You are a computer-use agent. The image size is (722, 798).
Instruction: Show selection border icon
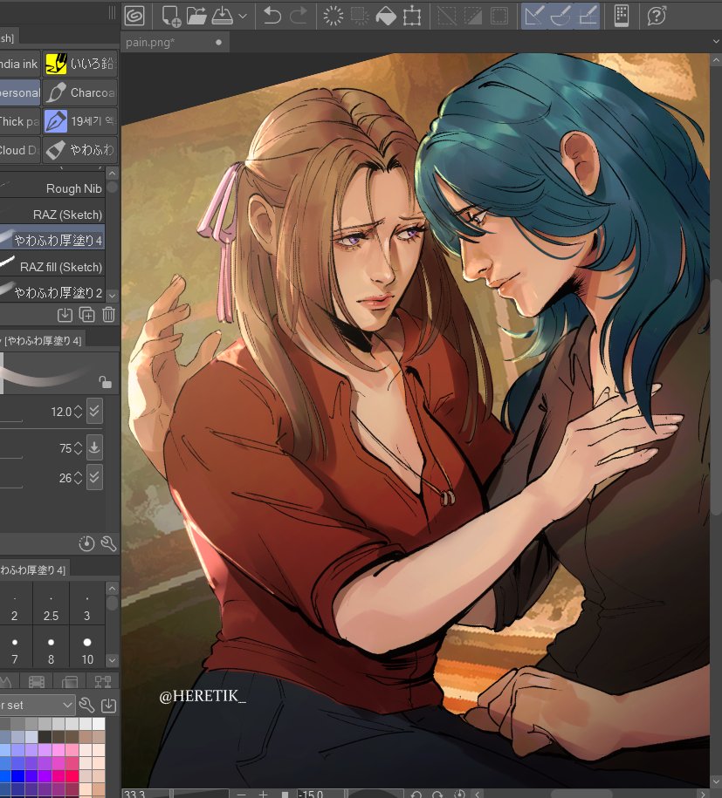(499, 16)
